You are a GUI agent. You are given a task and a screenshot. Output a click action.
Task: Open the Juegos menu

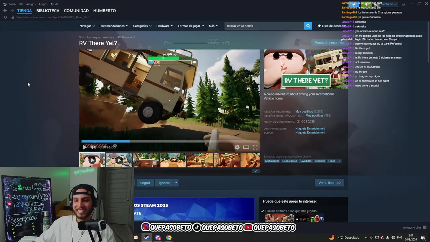coord(43,4)
